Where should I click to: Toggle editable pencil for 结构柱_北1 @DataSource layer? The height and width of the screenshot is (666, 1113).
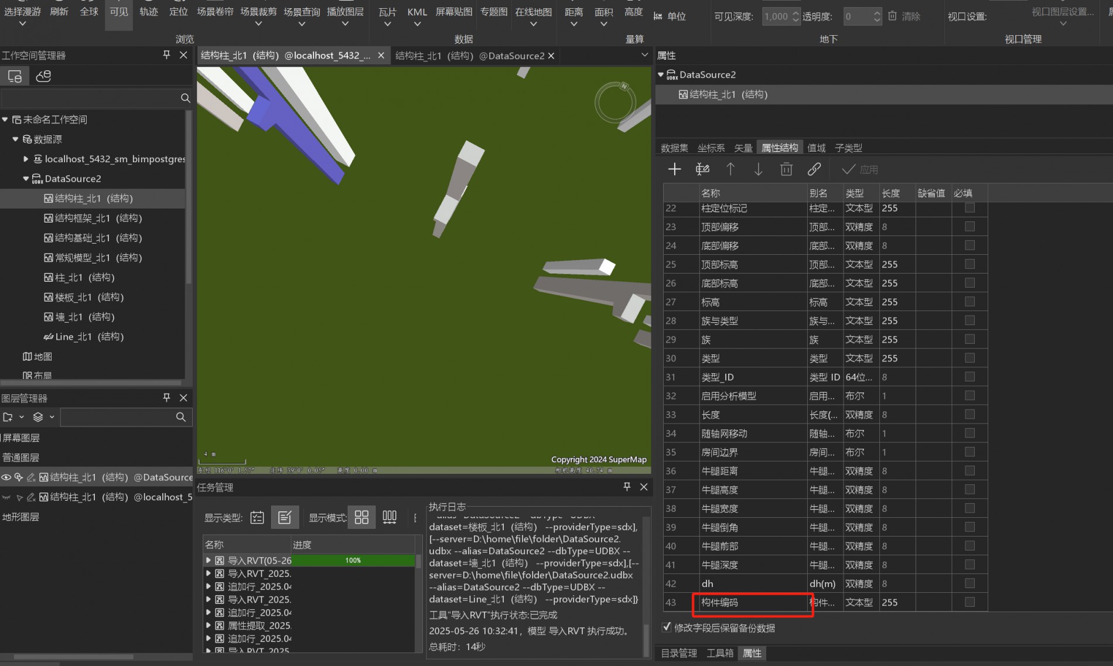tap(31, 477)
